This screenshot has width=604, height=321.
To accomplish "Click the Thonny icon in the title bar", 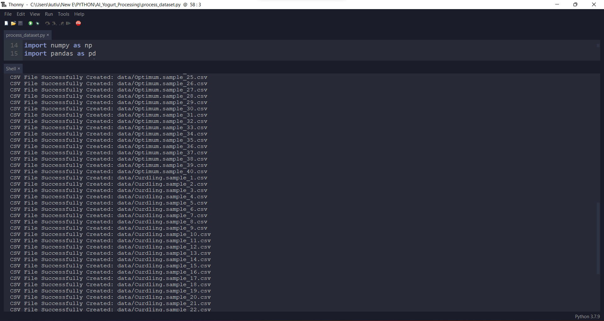I will (x=4, y=4).
